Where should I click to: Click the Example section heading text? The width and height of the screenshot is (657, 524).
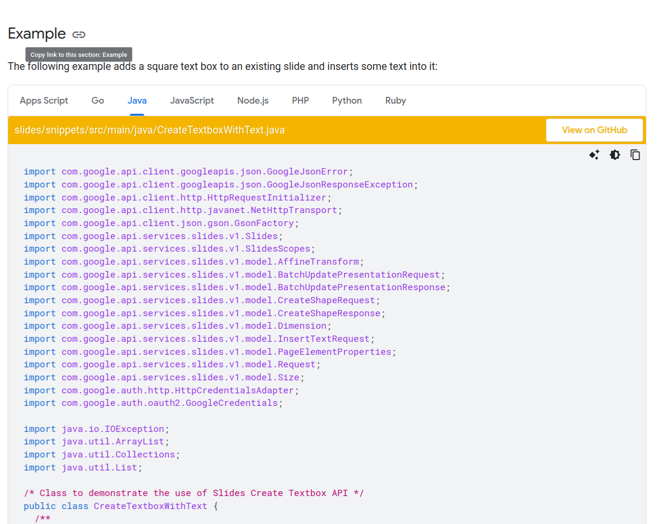pos(37,34)
